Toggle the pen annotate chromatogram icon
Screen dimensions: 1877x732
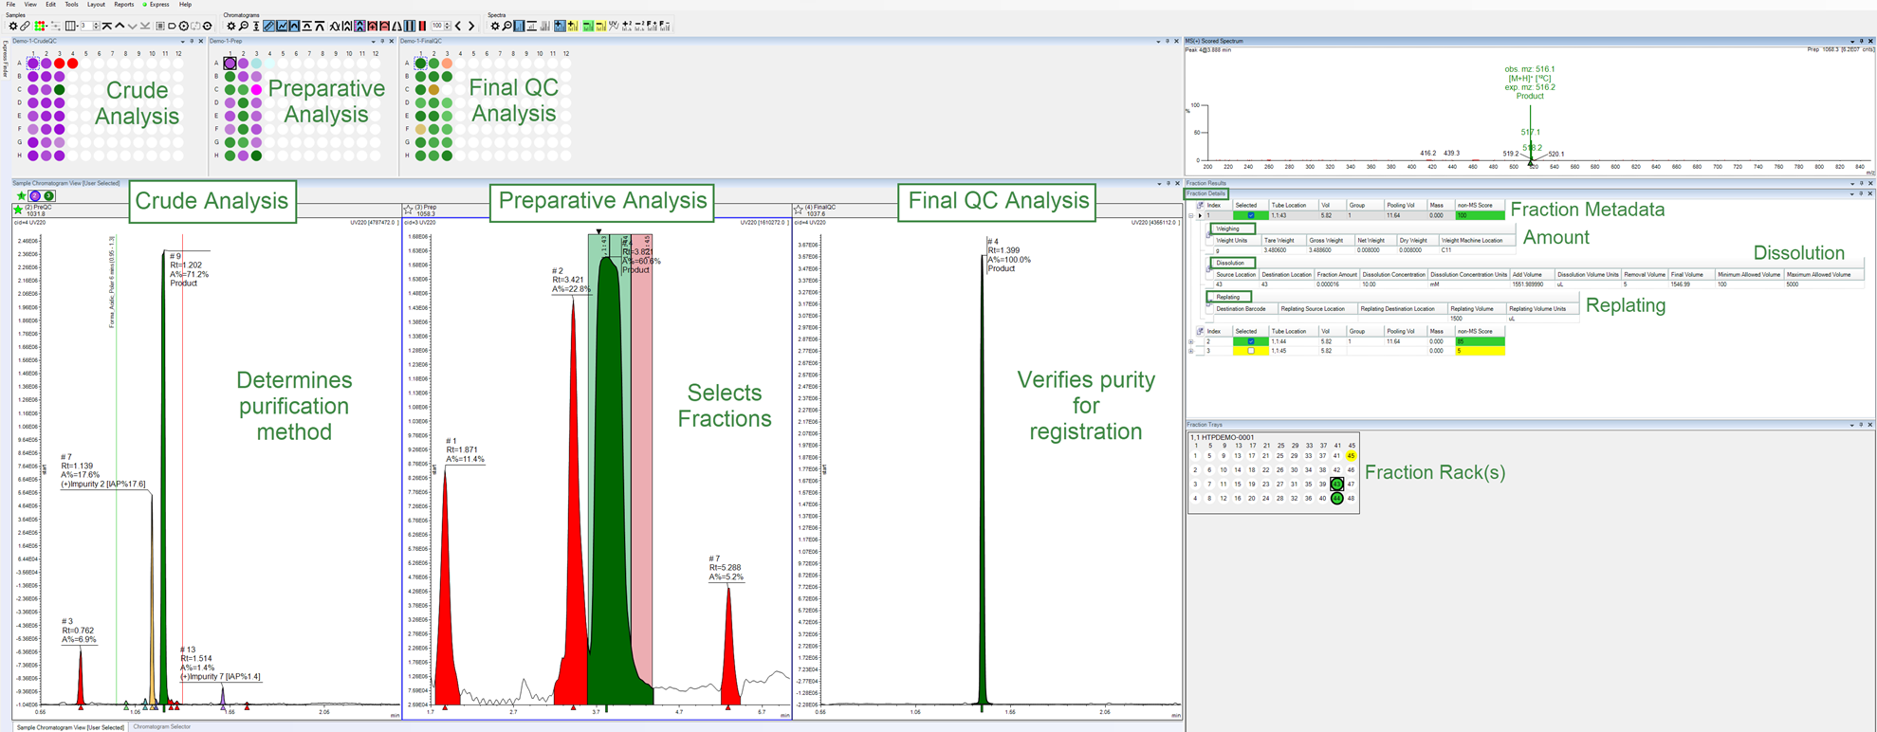(268, 26)
